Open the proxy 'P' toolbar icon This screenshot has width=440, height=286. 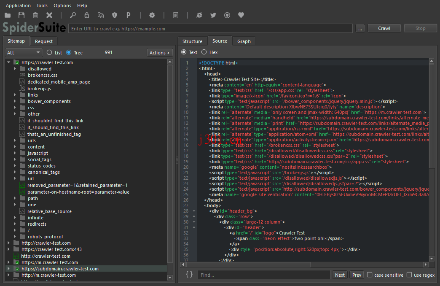128,15
